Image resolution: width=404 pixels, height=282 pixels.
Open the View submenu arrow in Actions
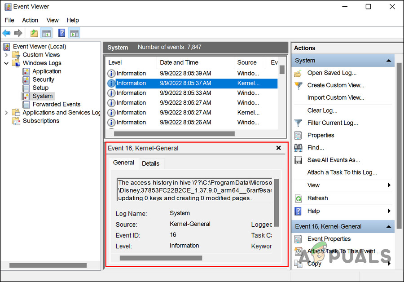coord(389,185)
